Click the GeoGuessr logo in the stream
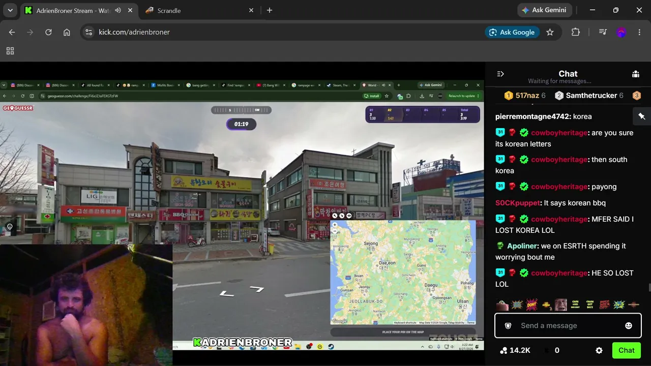 [18, 108]
